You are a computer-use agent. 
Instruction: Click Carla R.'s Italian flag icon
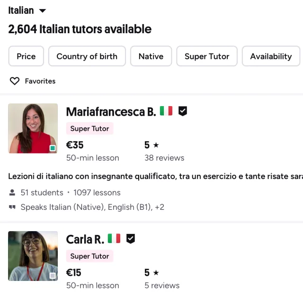[x=114, y=239]
